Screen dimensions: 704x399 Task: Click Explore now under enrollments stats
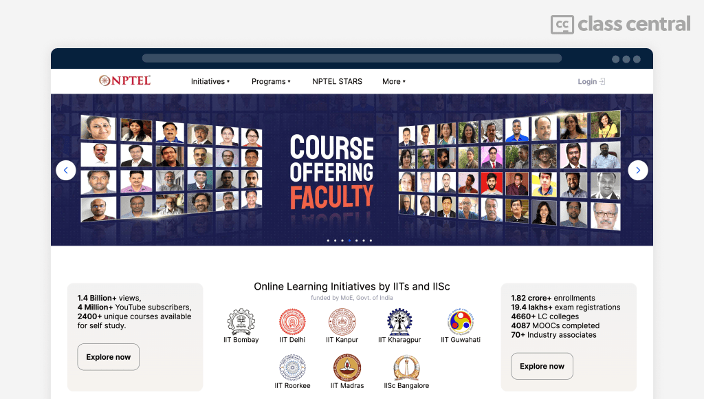click(x=542, y=366)
